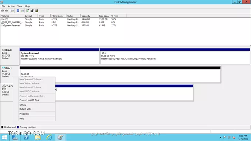Open Internet Explorer from the taskbar
Screen dimensions: 251x141
[49, 137]
